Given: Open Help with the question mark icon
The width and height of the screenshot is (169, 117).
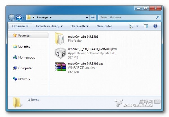Looking at the screenshot, I should pos(155,26).
